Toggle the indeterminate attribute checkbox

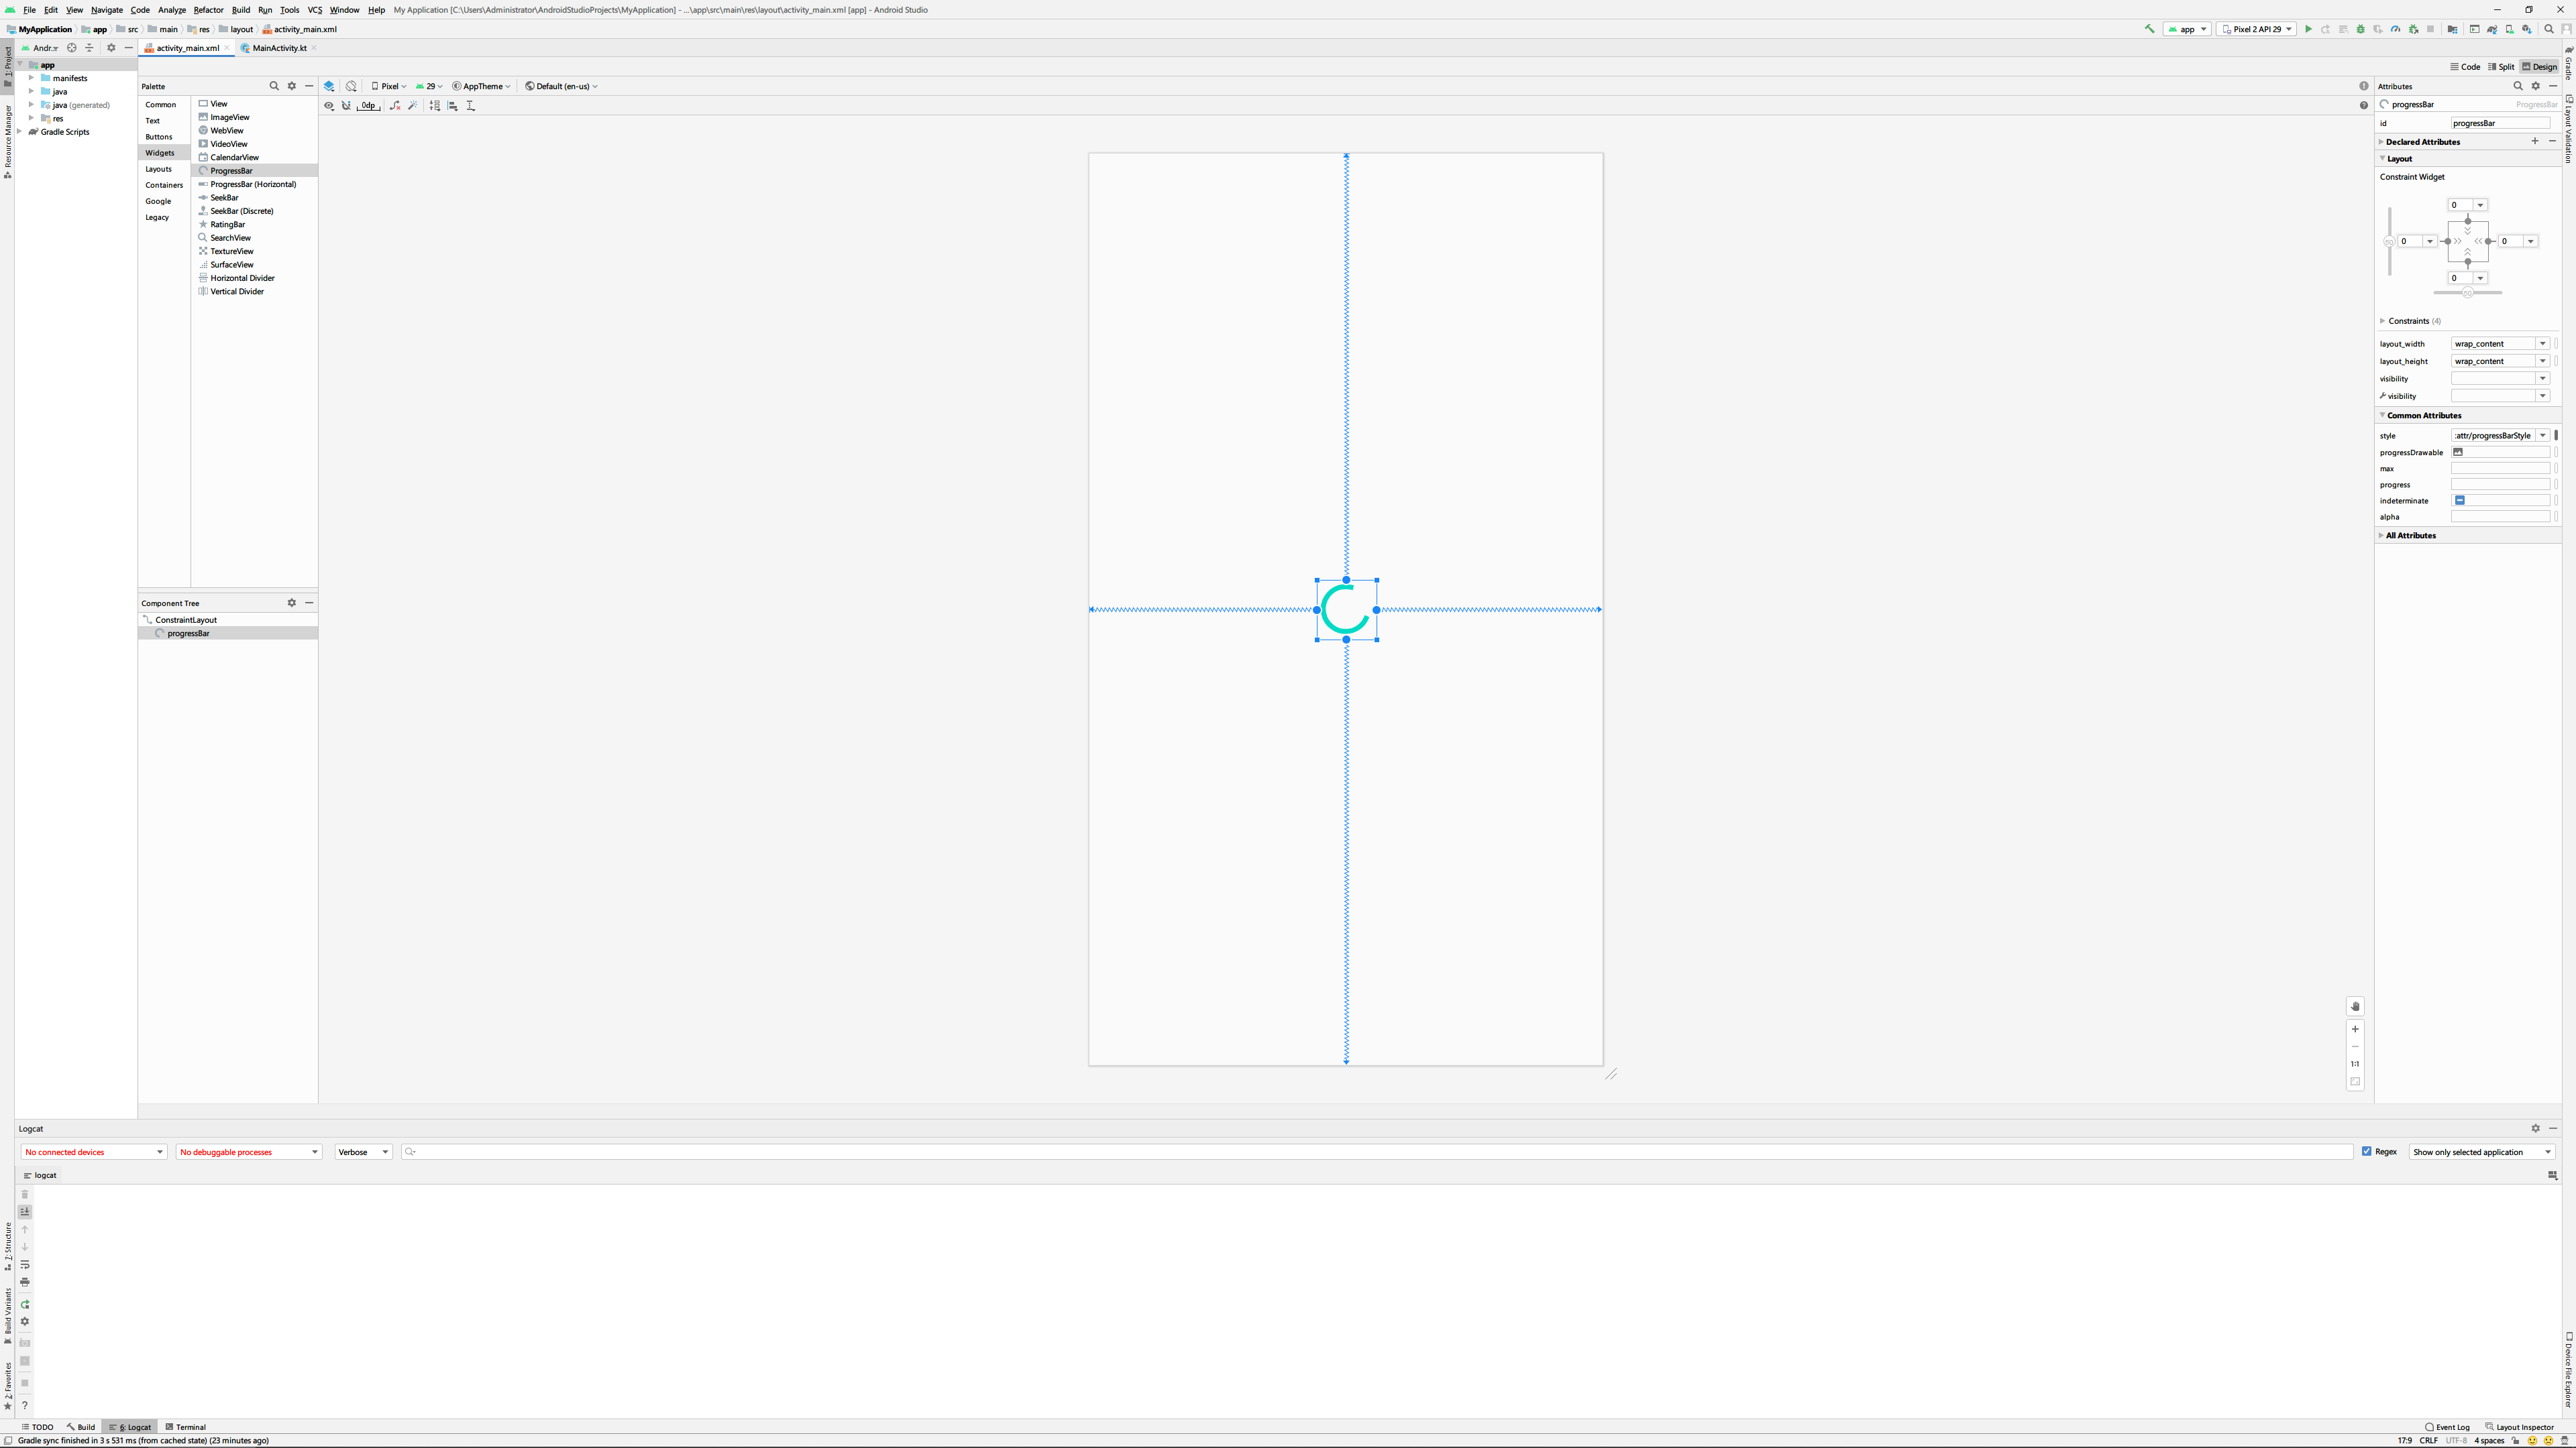pos(2460,501)
